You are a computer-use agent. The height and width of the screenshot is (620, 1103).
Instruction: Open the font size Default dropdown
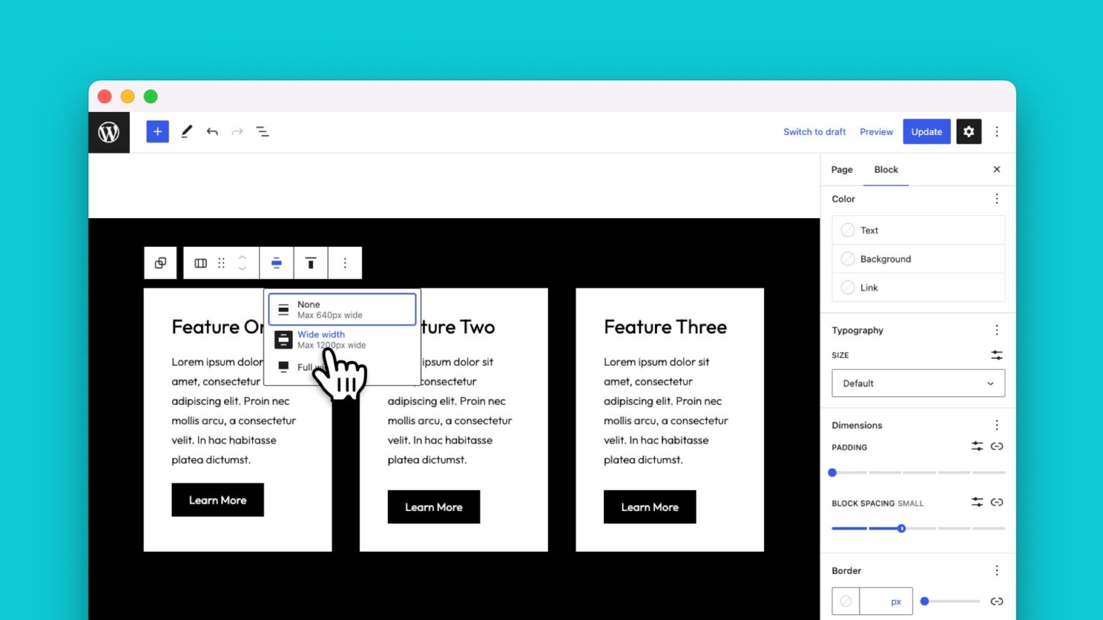[918, 383]
